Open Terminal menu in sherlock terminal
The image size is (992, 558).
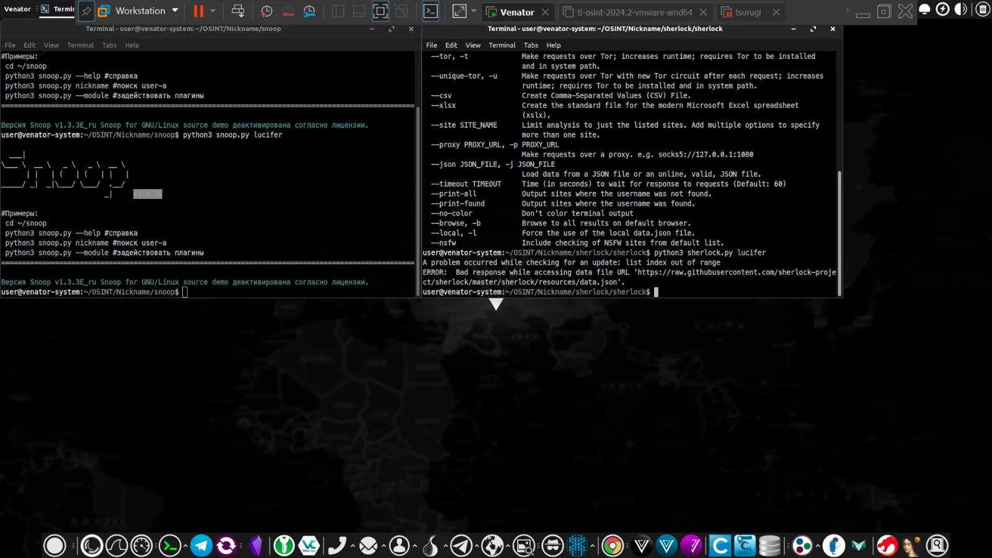[x=502, y=45]
